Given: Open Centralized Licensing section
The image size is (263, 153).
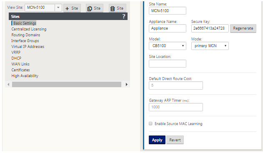Looking at the screenshot, I should pyautogui.click(x=29, y=29).
